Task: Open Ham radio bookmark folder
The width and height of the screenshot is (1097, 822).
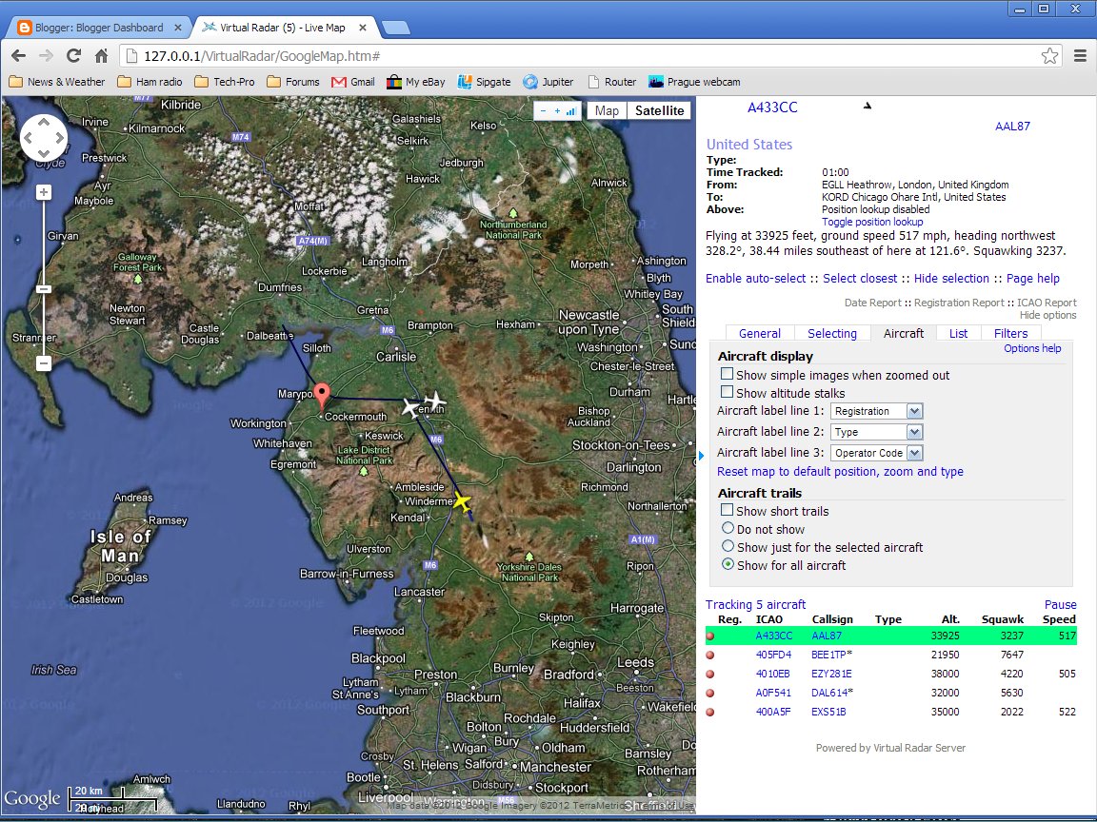Action: coord(150,82)
